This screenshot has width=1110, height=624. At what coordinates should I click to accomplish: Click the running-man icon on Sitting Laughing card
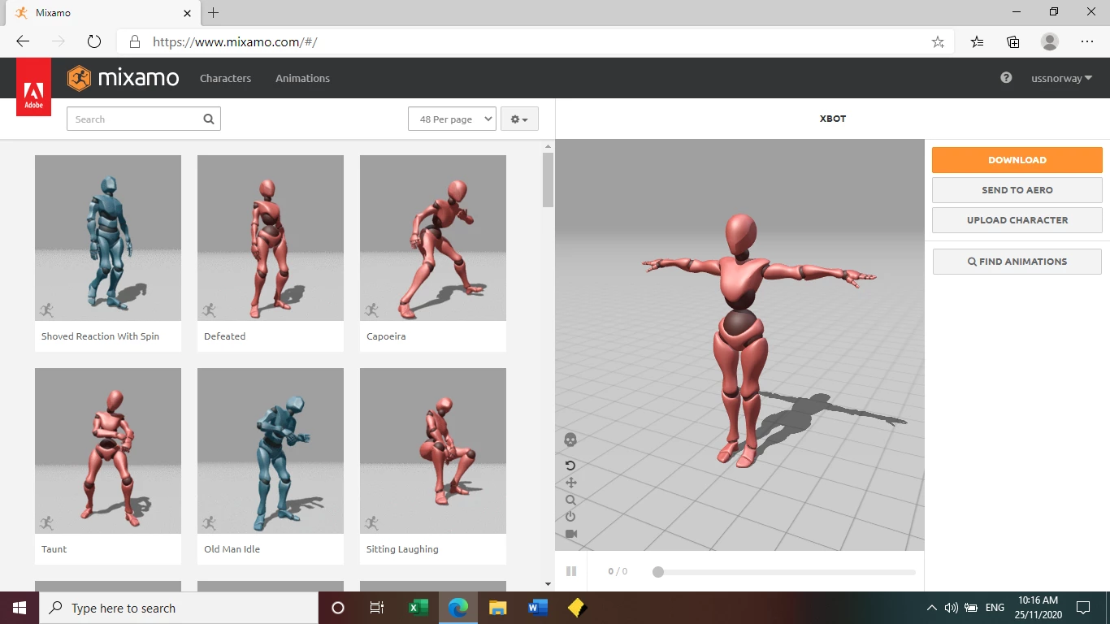(x=372, y=522)
